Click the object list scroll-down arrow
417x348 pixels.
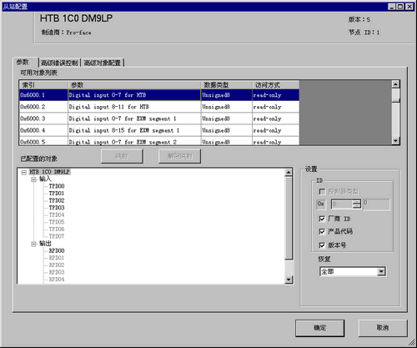point(395,141)
